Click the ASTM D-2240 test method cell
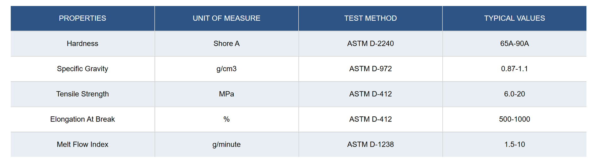 (x=371, y=44)
